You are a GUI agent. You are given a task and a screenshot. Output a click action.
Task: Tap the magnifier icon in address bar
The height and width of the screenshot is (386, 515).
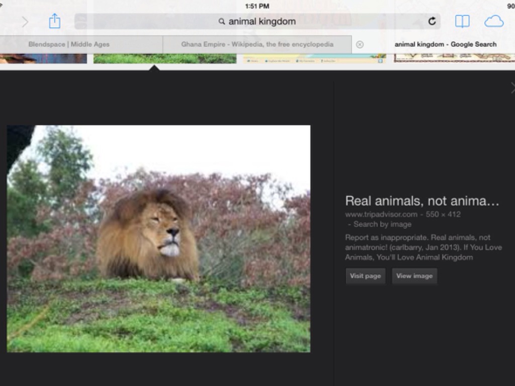pos(221,22)
